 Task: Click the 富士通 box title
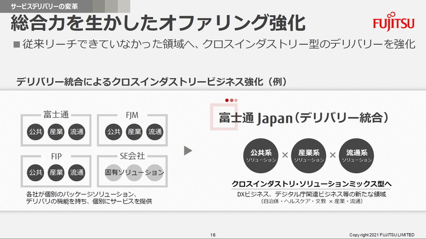pos(56,115)
